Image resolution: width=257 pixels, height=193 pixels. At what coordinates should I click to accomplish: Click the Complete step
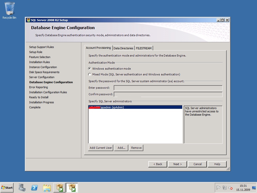(35, 107)
